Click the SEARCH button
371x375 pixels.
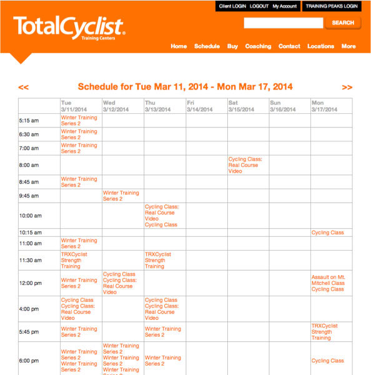(343, 22)
